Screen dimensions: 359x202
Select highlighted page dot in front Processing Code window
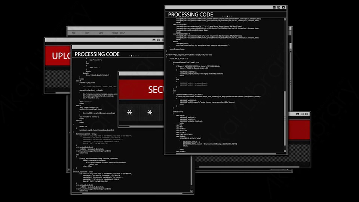coord(227,16)
